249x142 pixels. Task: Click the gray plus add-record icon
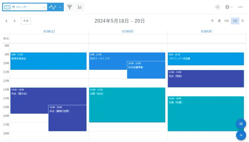click(218, 7)
